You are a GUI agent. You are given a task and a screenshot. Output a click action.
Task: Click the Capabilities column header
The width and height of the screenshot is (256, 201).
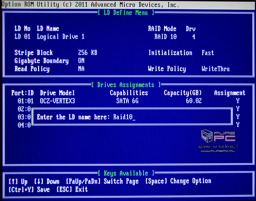pyautogui.click(x=129, y=93)
